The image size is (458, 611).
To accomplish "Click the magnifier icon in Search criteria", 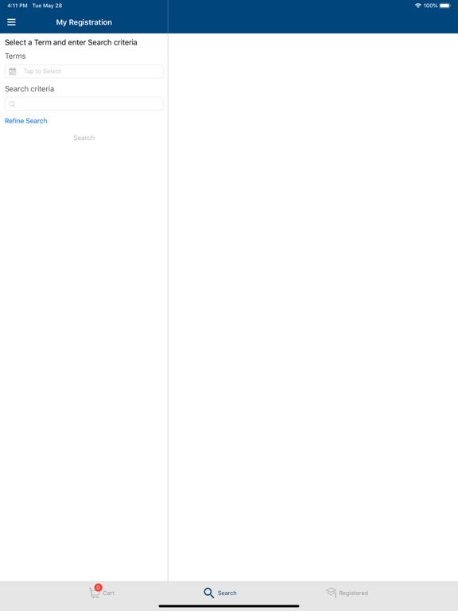I will point(12,104).
